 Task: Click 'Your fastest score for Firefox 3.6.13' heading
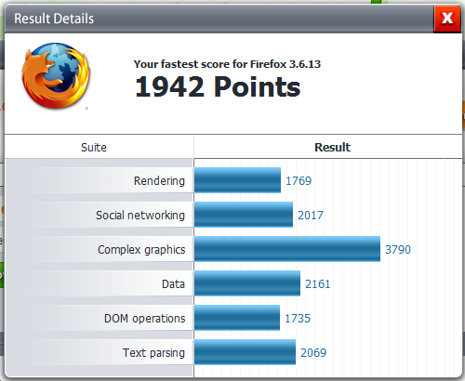(227, 64)
